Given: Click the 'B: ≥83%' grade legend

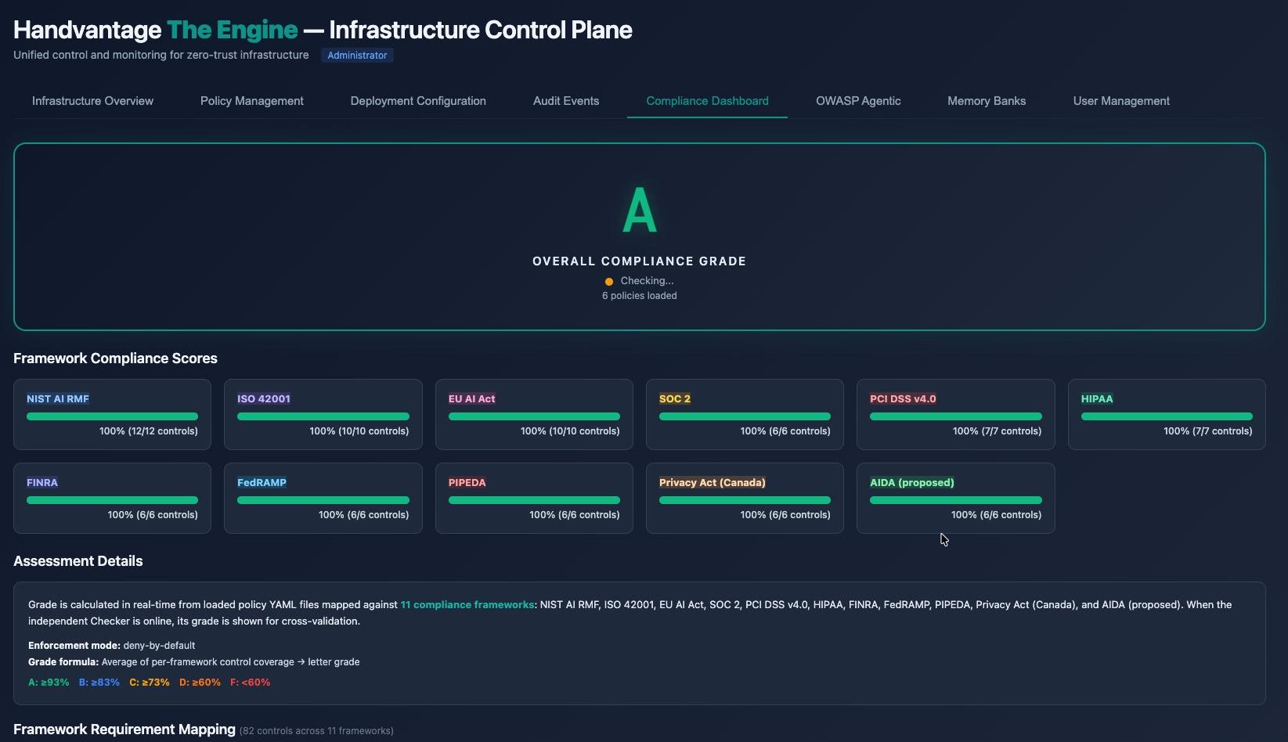Looking at the screenshot, I should (x=99, y=683).
